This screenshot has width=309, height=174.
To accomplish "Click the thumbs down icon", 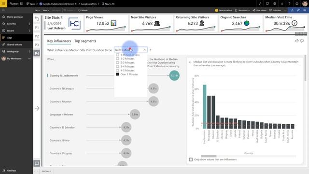I will (302, 41).
